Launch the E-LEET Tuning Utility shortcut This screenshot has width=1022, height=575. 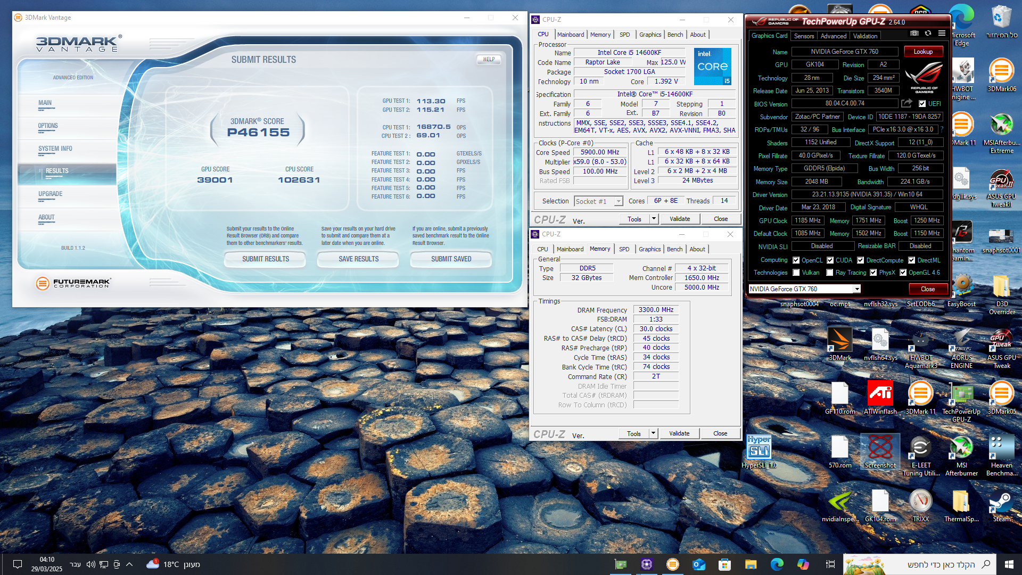coord(921,456)
